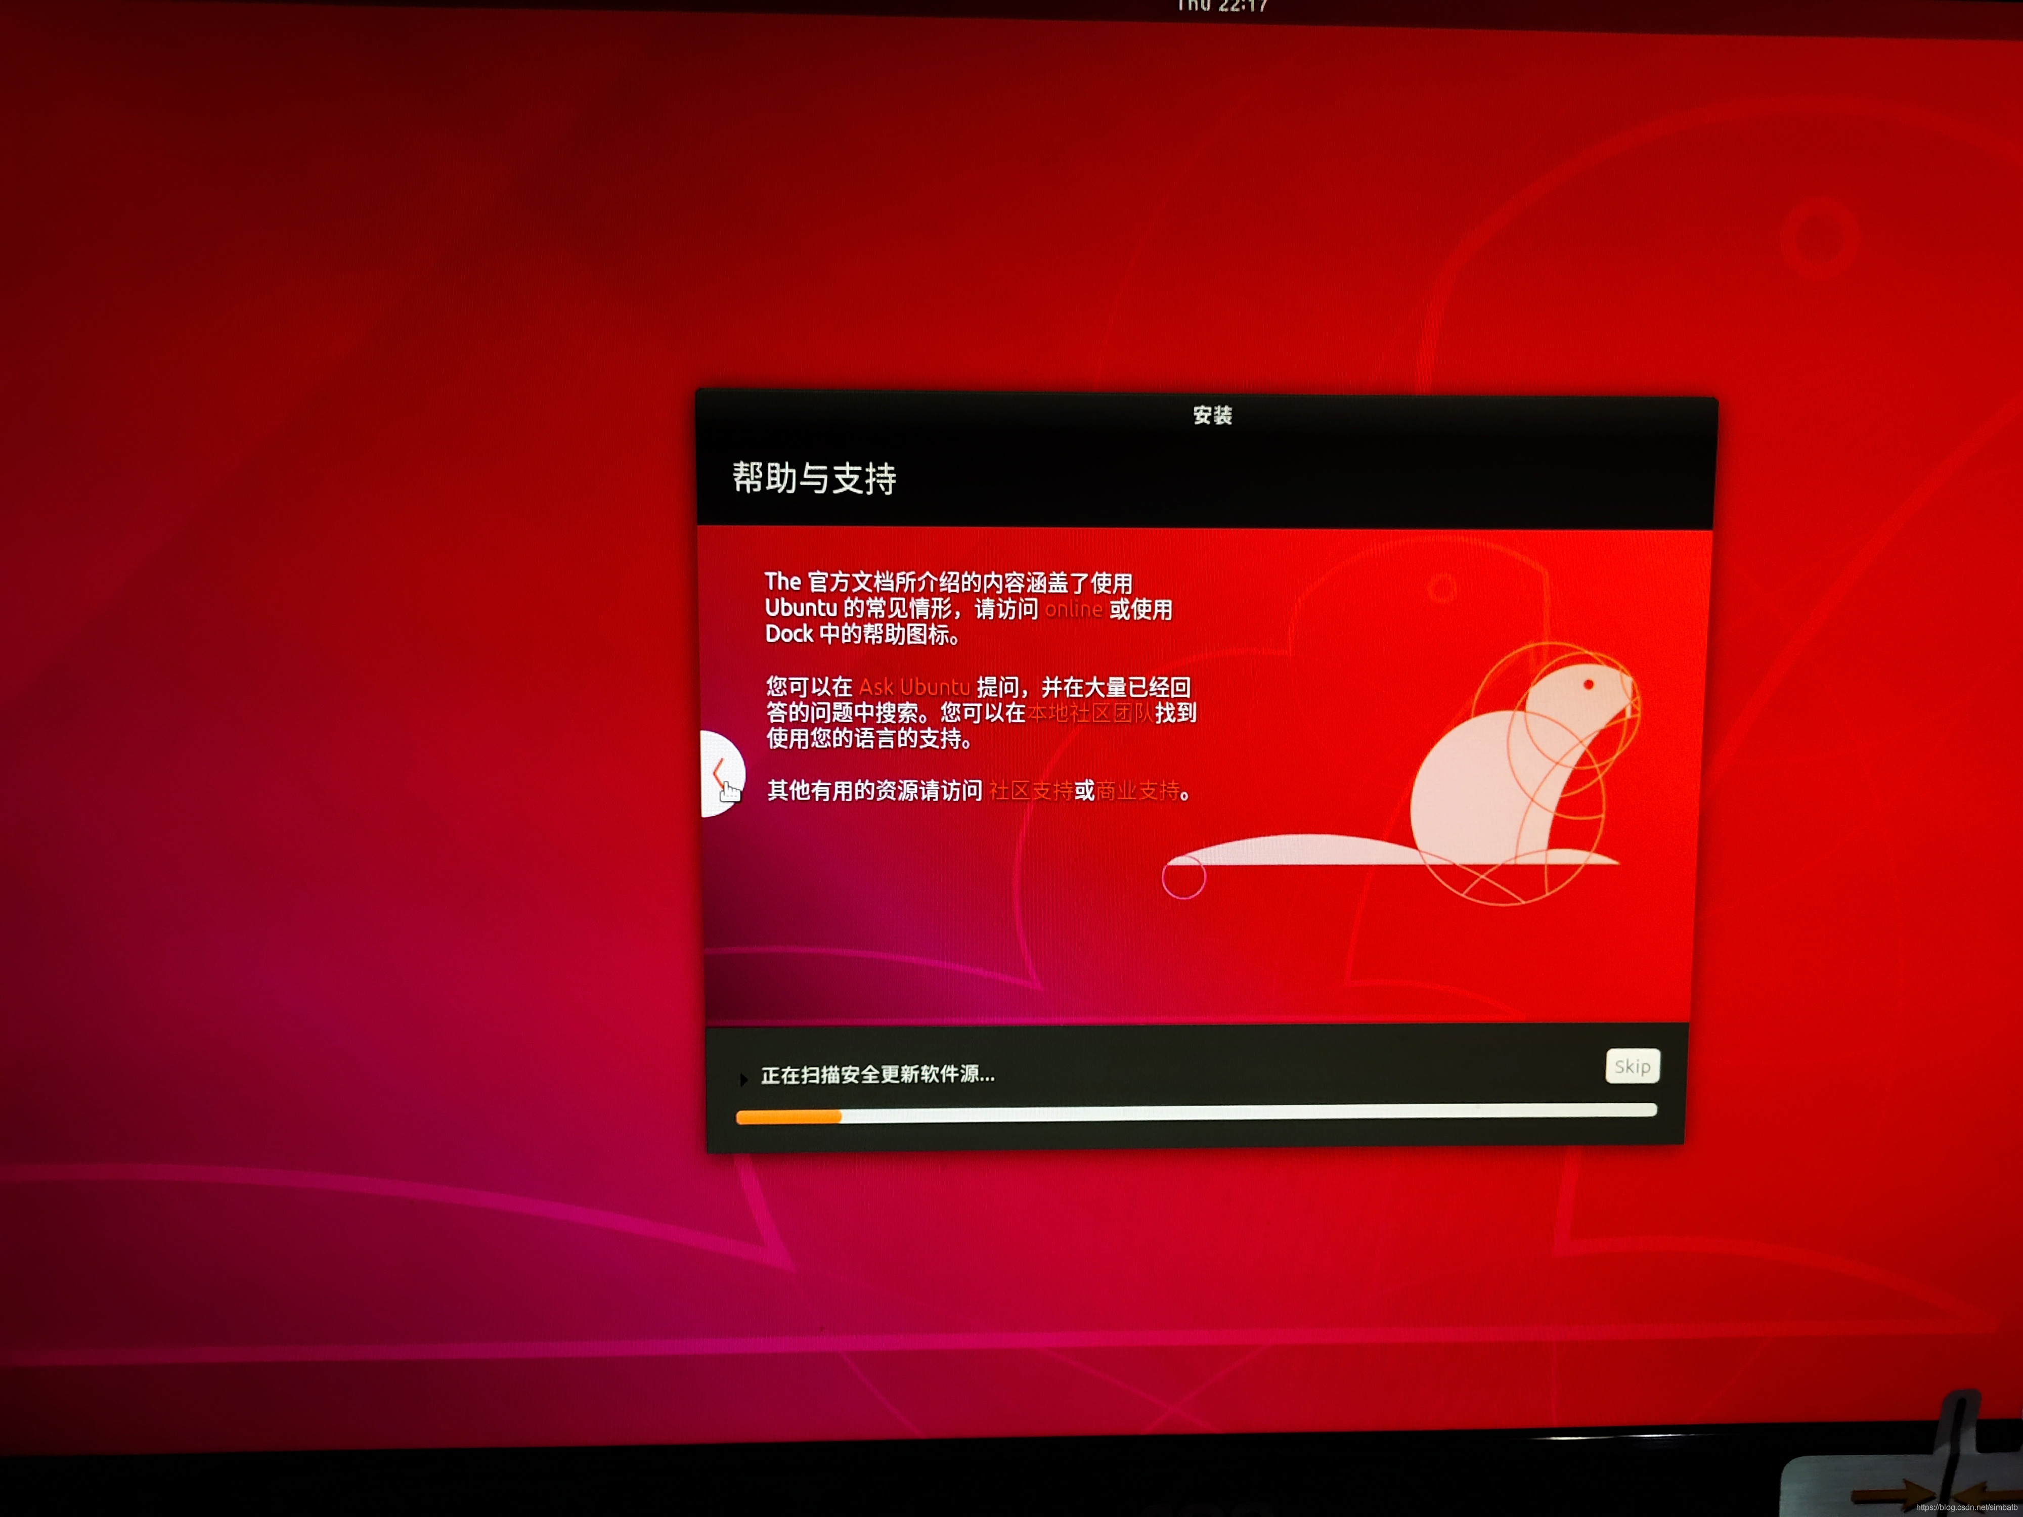Open the clock in the top bar

1222,7
